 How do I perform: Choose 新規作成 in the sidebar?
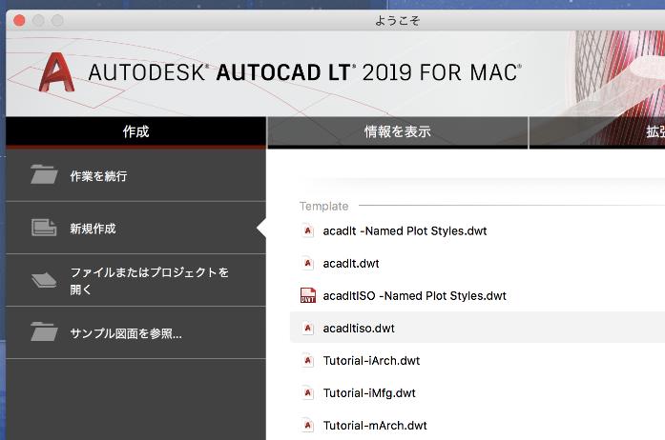pyautogui.click(x=135, y=228)
